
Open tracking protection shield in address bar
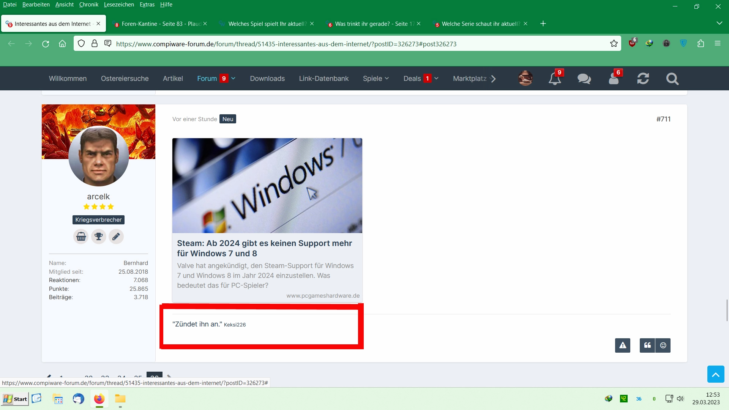point(81,44)
